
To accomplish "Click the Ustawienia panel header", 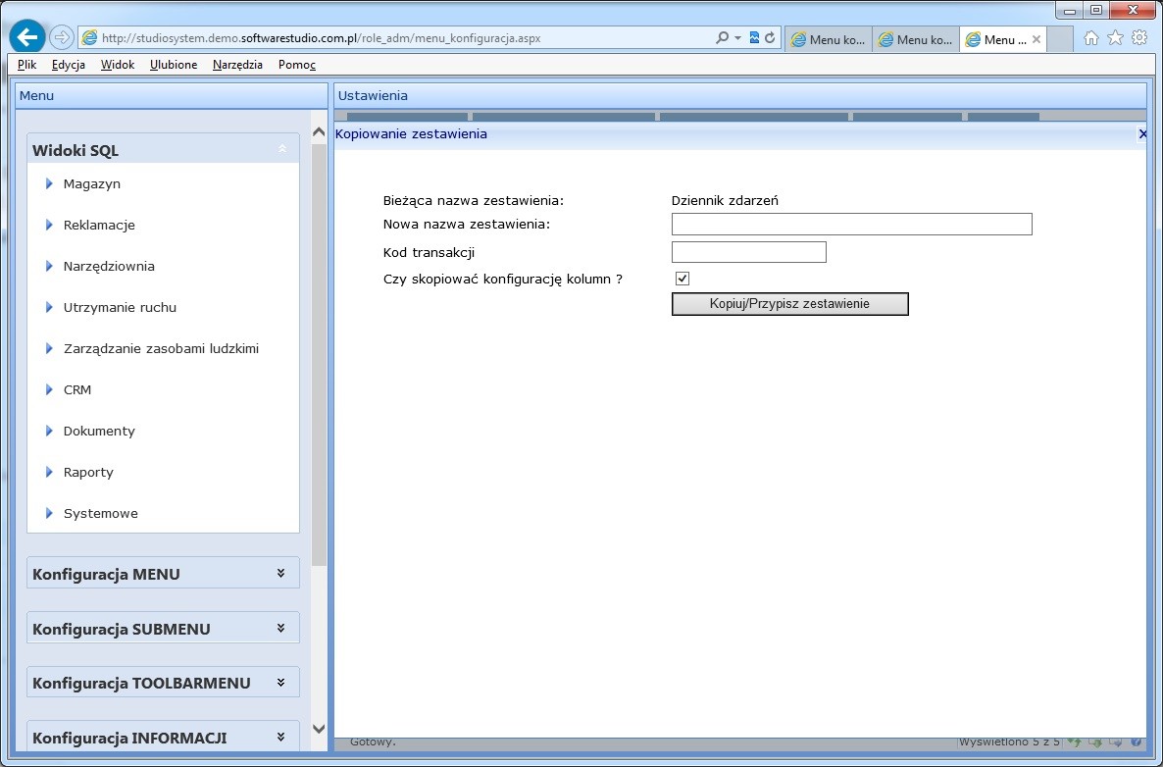I will pos(740,96).
